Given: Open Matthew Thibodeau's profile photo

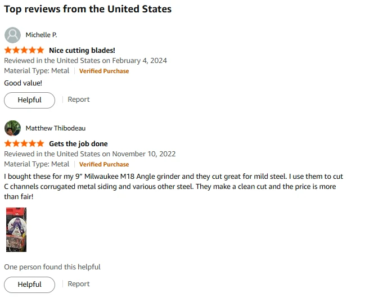Looking at the screenshot, I should (x=12, y=128).
